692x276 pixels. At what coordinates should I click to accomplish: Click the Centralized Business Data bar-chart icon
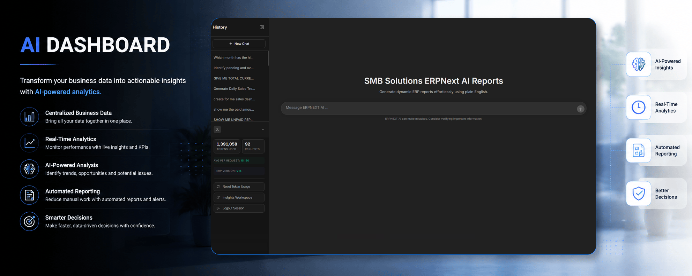pyautogui.click(x=29, y=117)
